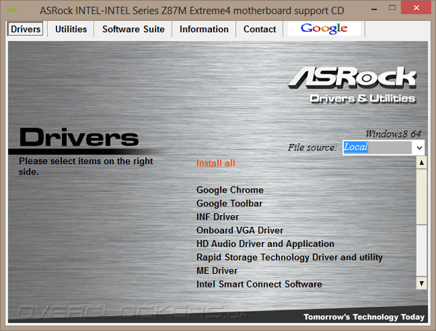
Task: Open the Drivers tab
Action: [x=25, y=29]
